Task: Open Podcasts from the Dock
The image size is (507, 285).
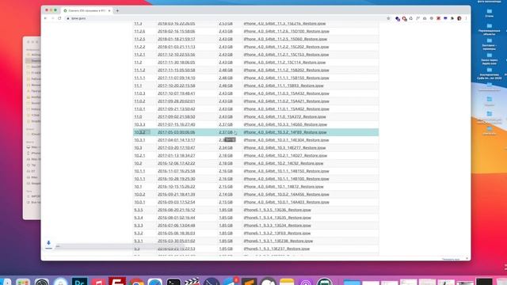Action: [x=306, y=282]
